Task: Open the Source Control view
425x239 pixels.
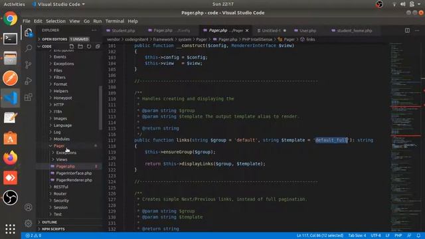Action: [29, 64]
